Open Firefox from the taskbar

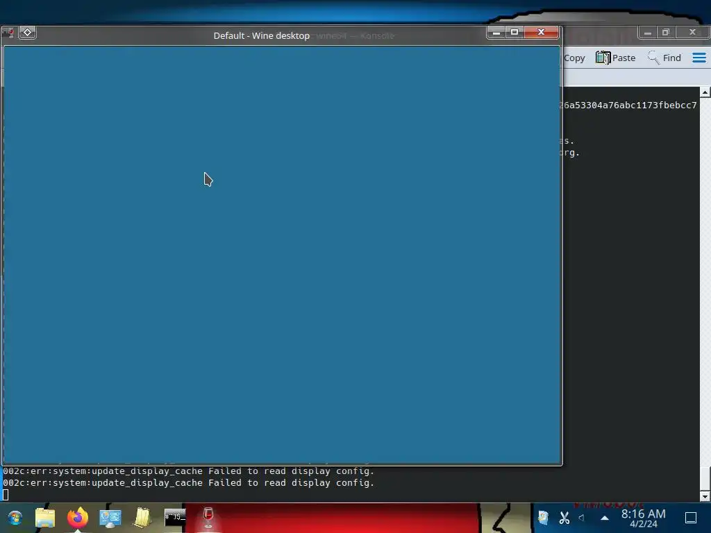(x=78, y=517)
